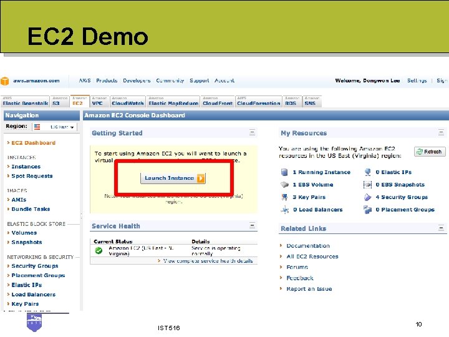Click the Launch Instance button
Image resolution: width=449 pixels, height=337 pixels.
173,178
